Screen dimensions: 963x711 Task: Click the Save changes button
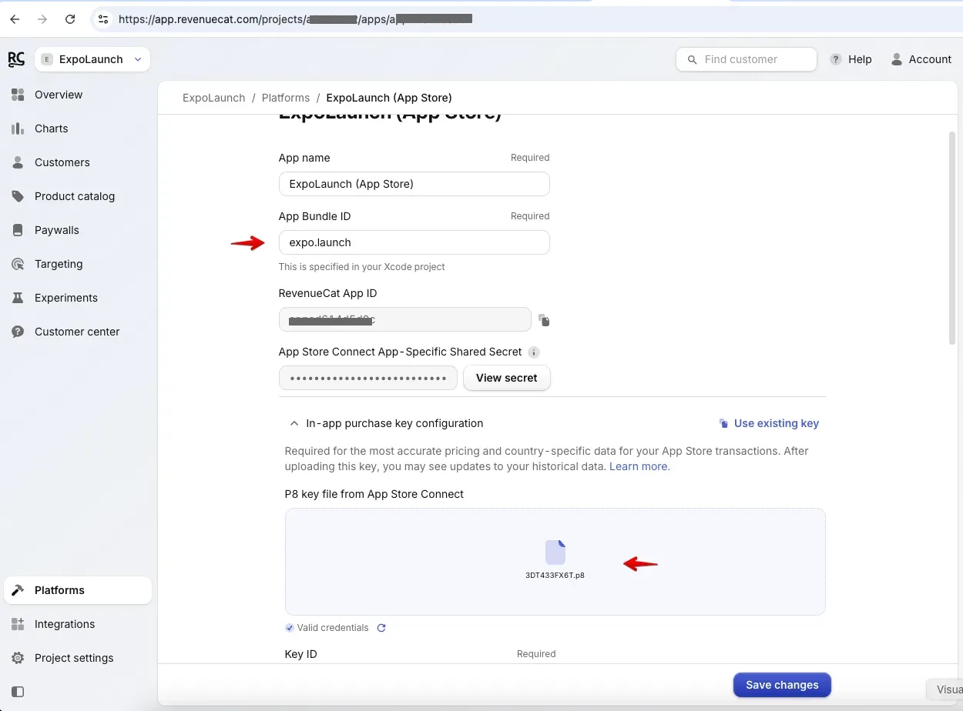point(782,685)
